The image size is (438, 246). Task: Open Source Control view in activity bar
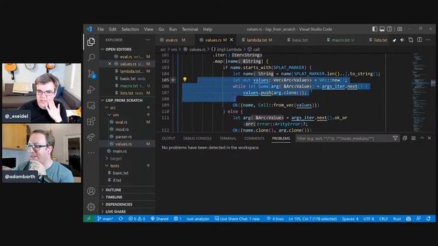tap(91, 74)
